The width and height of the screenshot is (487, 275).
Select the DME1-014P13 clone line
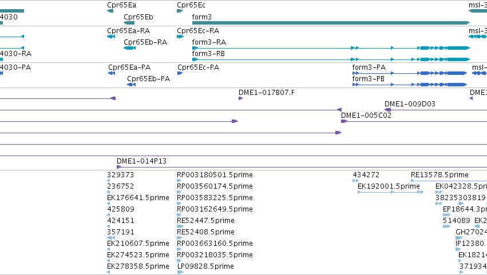302,167
